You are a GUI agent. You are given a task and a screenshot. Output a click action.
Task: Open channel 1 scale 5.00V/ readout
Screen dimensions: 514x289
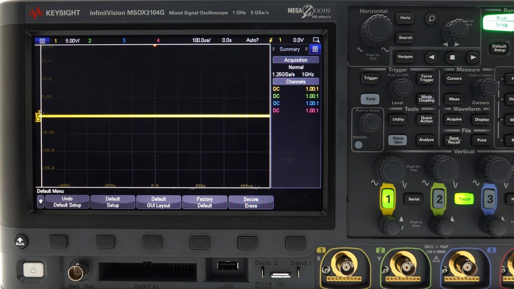tap(72, 41)
